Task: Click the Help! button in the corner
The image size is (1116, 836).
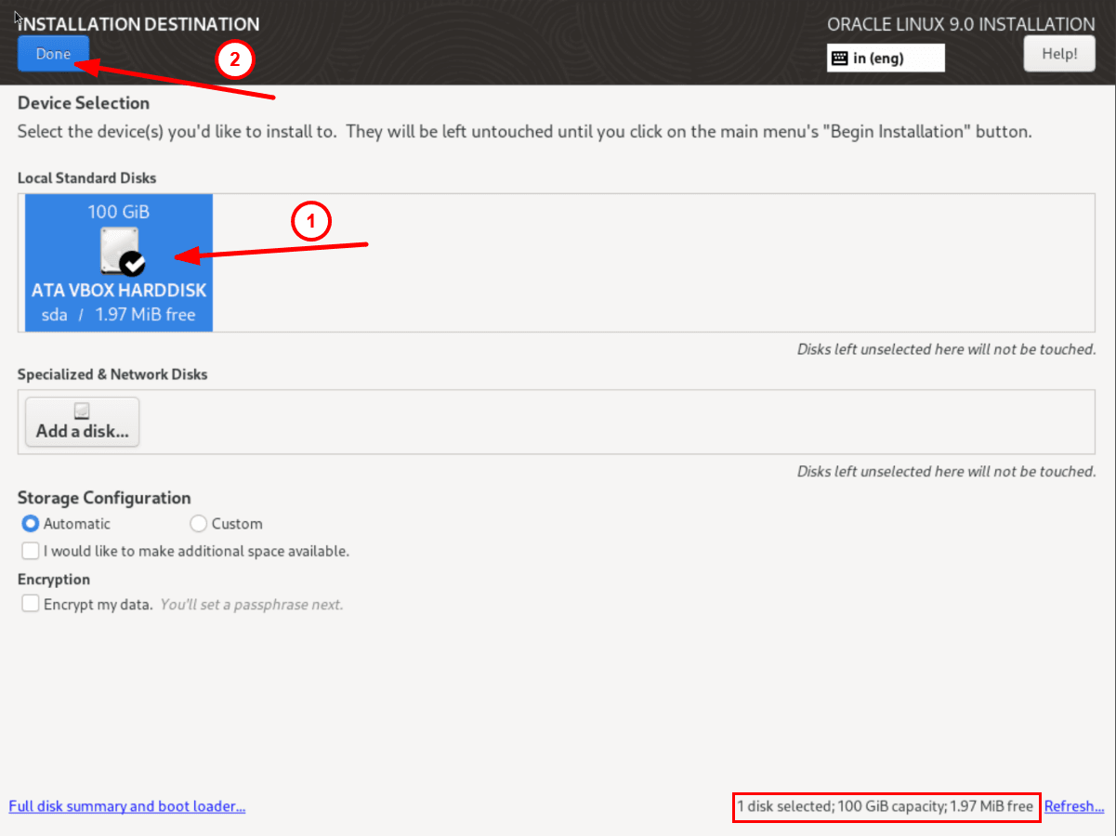Action: 1058,53
